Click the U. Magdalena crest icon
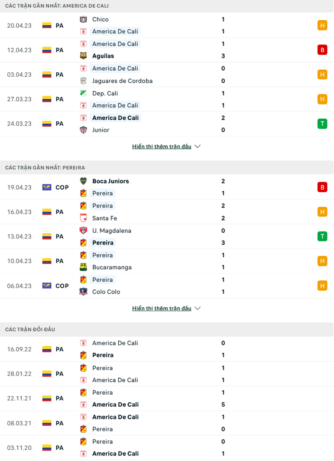Viewport: 334px width, 461px height. coord(83,231)
